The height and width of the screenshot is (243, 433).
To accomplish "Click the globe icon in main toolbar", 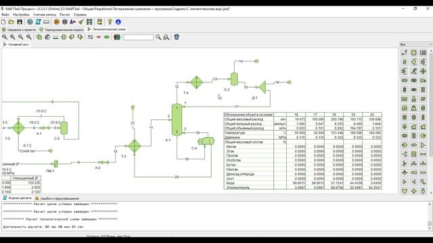I will tap(30, 22).
